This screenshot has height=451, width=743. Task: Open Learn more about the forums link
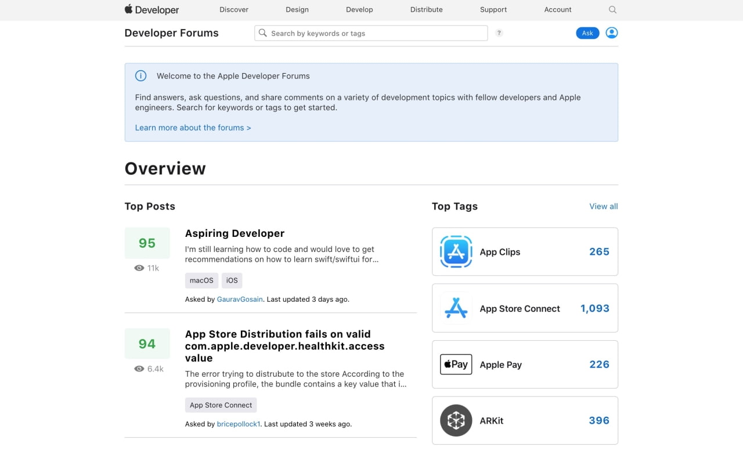tap(193, 128)
